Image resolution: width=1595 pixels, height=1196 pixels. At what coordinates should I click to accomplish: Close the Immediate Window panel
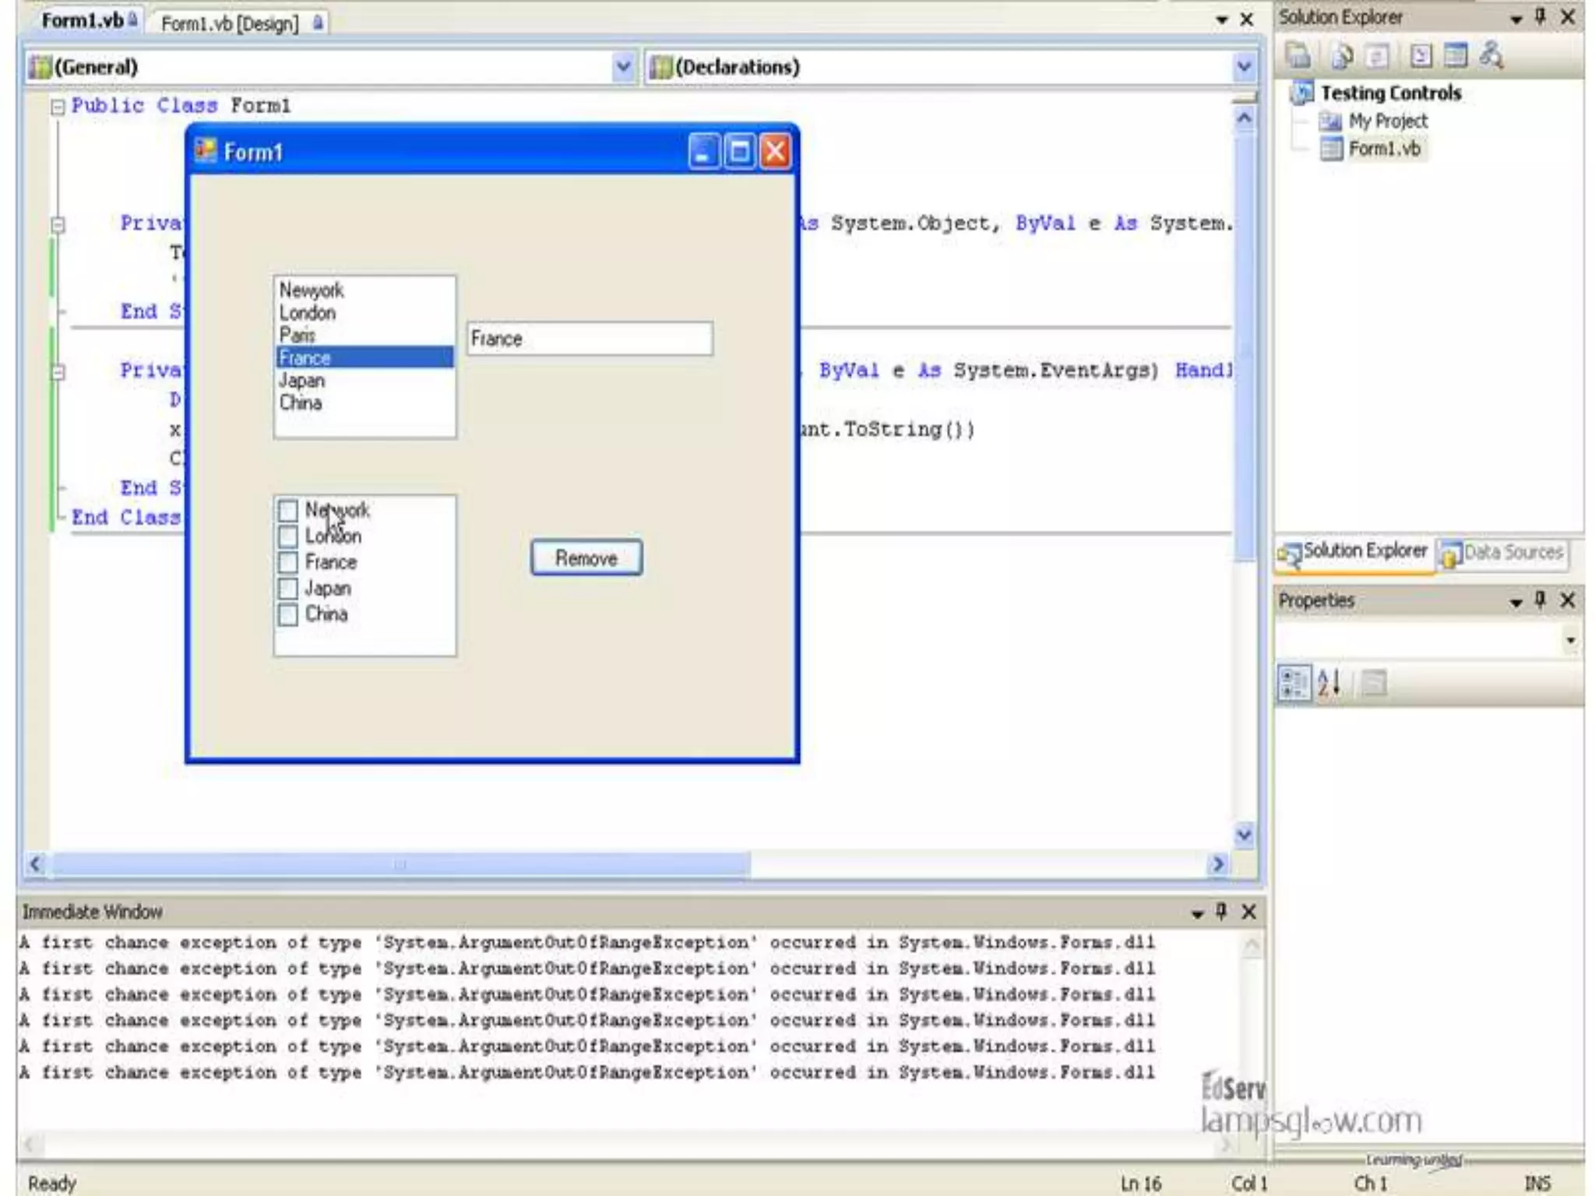pos(1248,911)
